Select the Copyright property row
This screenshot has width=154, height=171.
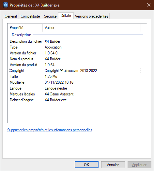point(75,71)
